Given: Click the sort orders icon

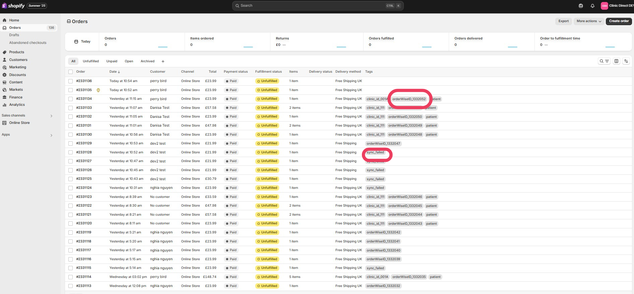Looking at the screenshot, I should [x=626, y=61].
